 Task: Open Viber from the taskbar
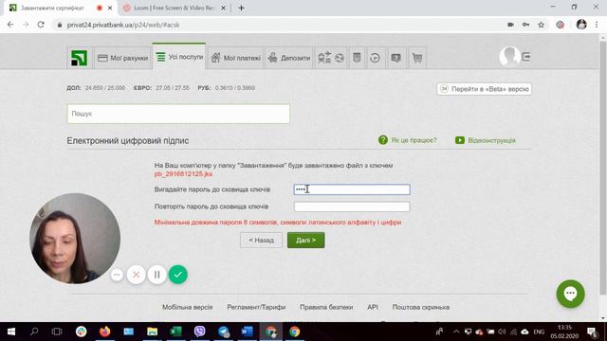click(x=199, y=332)
